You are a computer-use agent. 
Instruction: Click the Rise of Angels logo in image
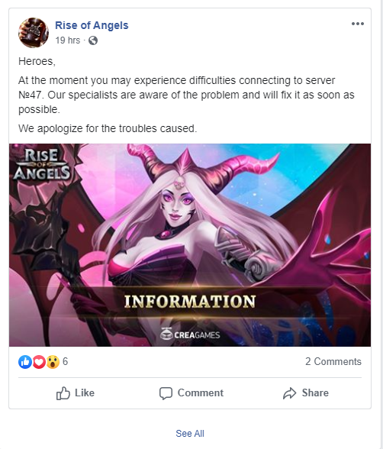(42, 164)
